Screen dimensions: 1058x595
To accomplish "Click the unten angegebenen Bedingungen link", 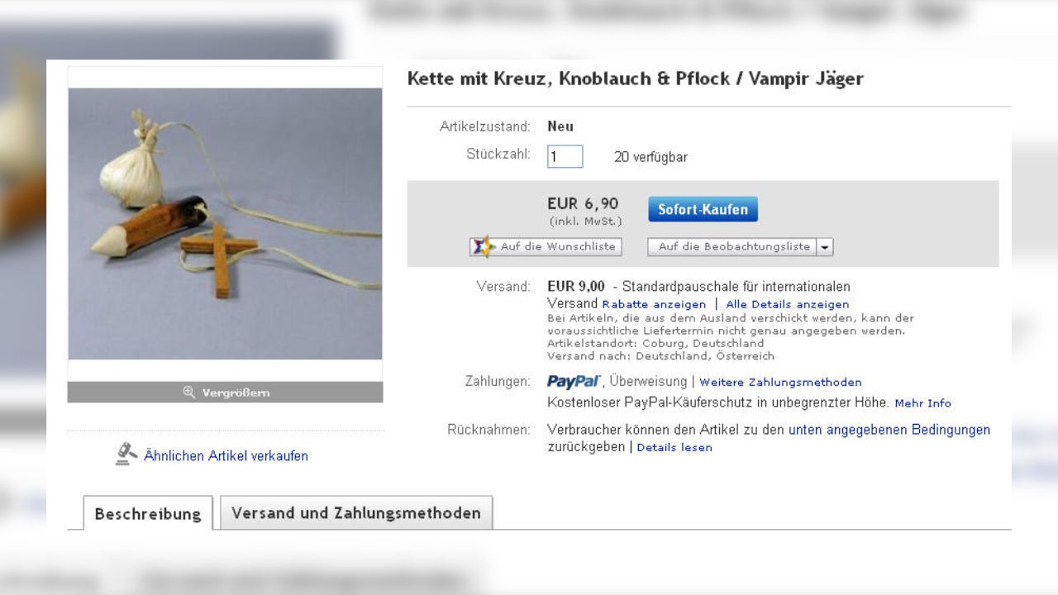I will [889, 430].
